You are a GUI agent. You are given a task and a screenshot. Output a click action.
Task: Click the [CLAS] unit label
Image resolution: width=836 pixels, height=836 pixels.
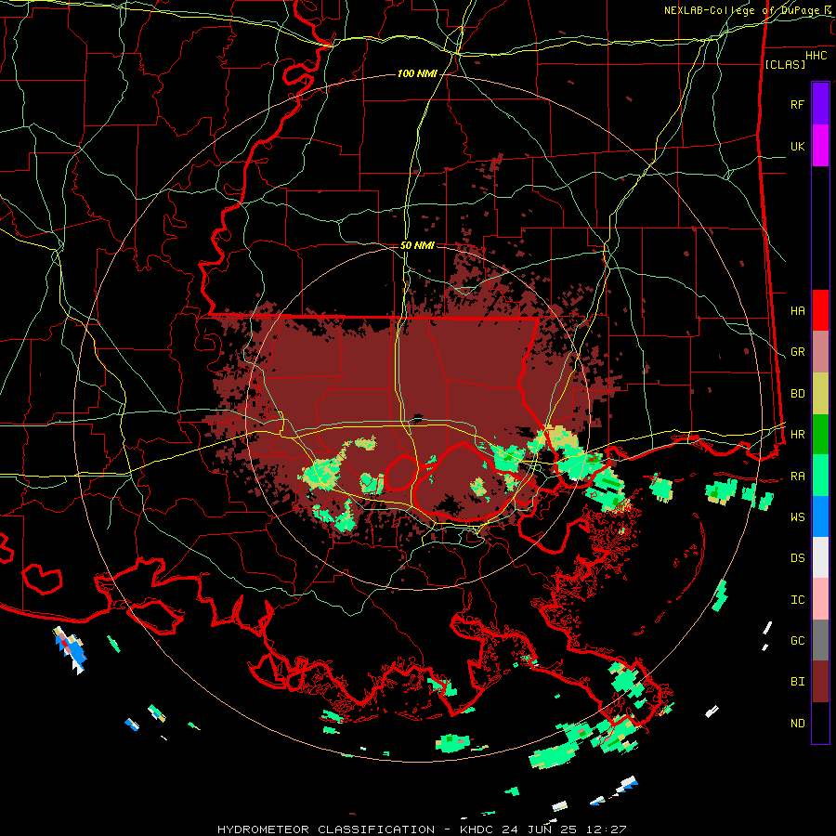coord(785,64)
